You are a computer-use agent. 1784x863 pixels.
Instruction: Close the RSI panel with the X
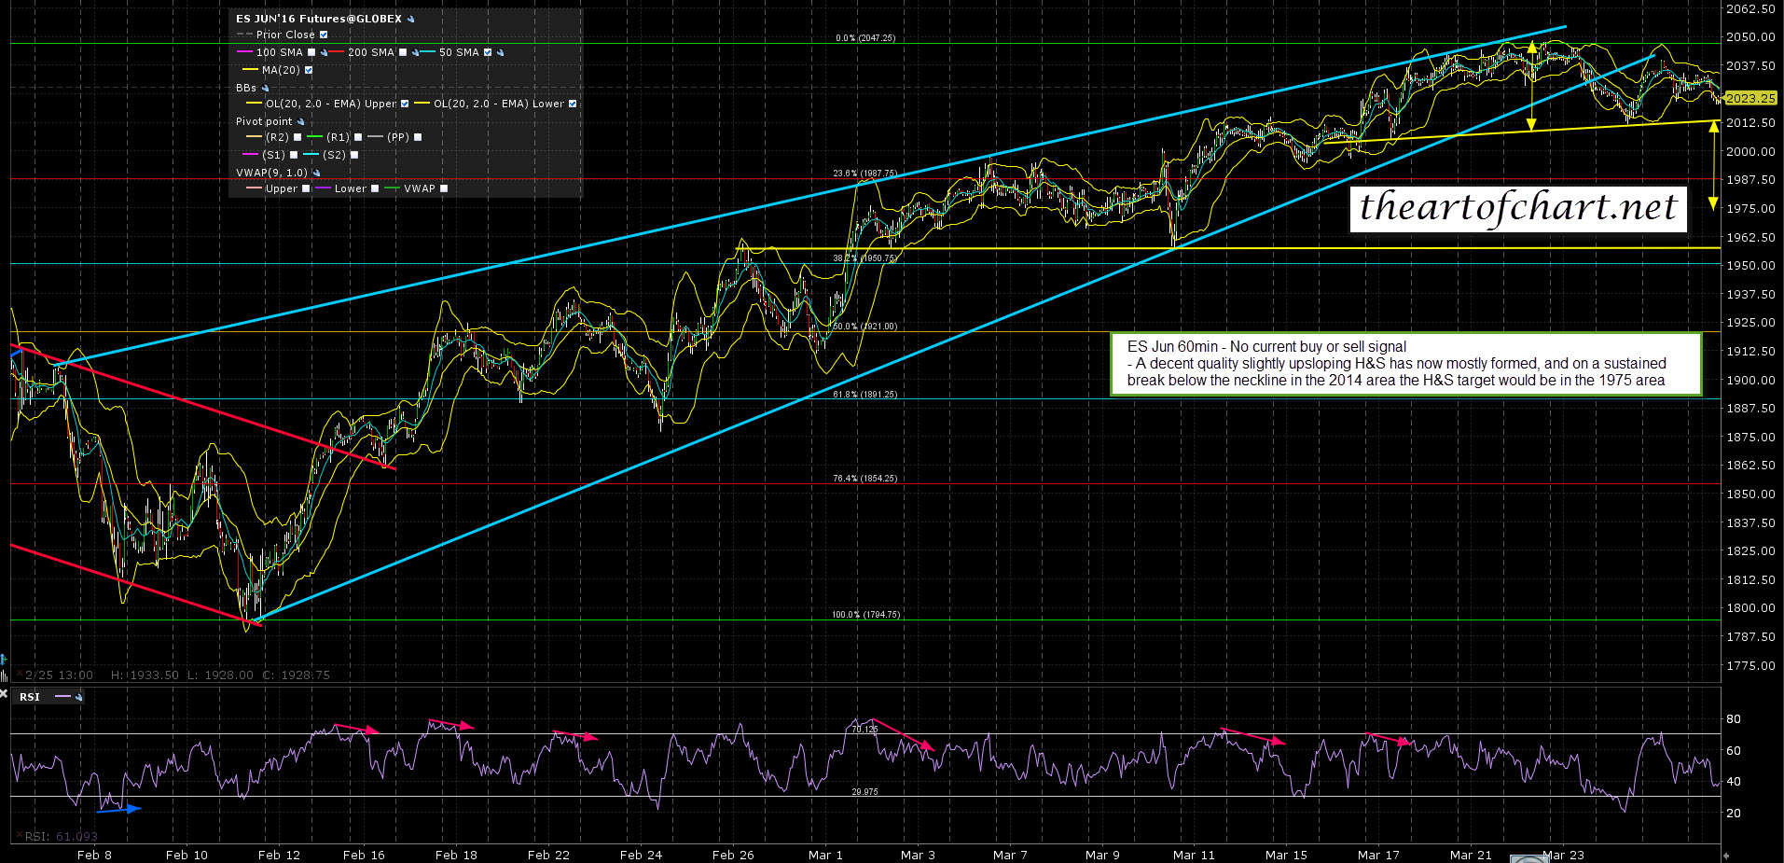point(4,694)
